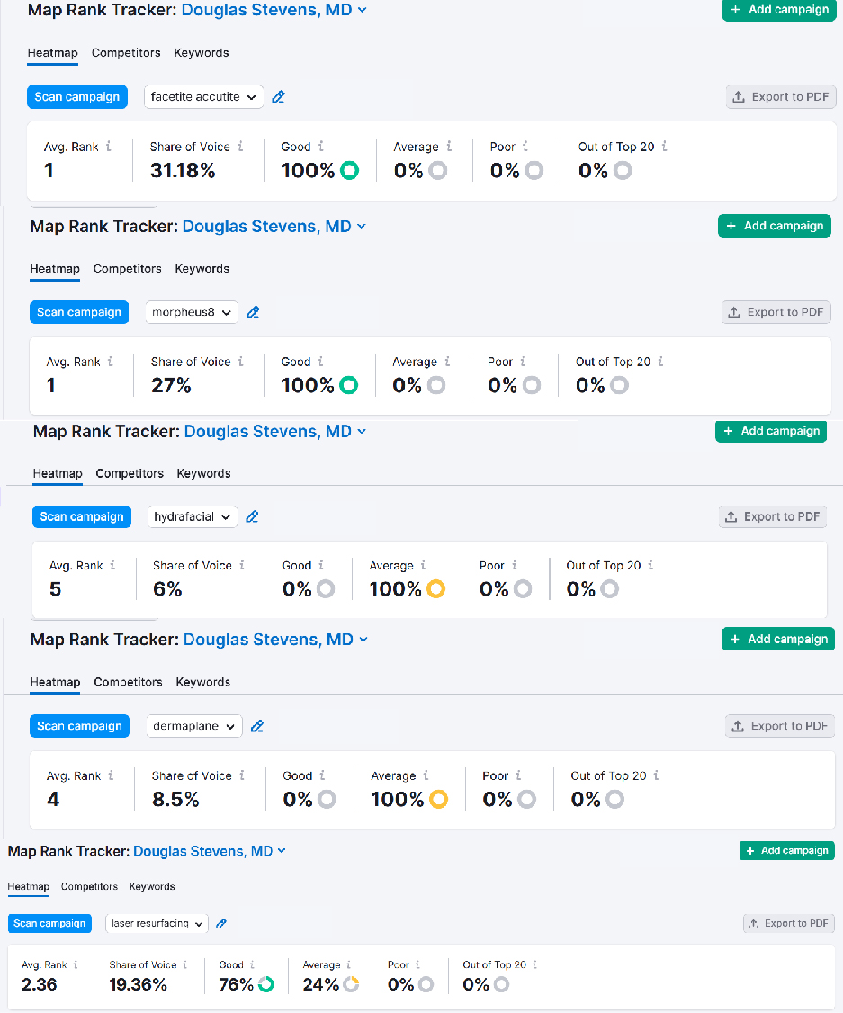This screenshot has height=1013, width=843.
Task: Export the dermaplane report to PDF
Action: click(780, 726)
